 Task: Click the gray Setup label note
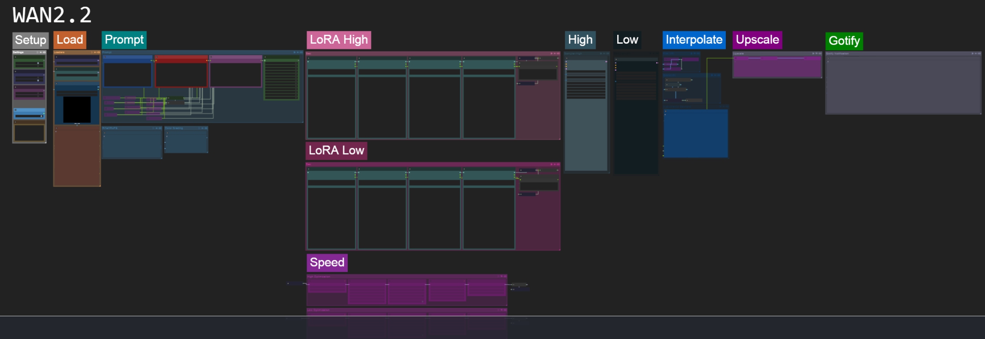pos(30,40)
